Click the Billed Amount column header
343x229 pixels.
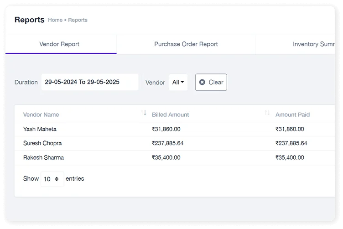pos(171,114)
